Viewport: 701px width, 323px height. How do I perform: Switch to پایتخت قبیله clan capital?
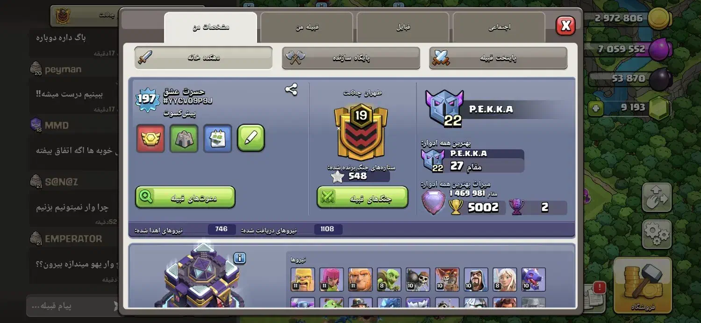coord(498,58)
